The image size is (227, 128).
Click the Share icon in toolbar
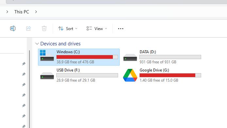(x=28, y=28)
